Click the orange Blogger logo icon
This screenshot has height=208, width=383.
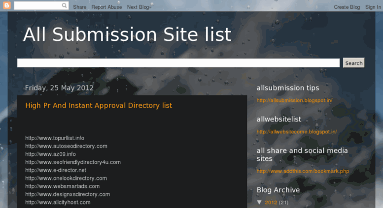coord(7,5)
